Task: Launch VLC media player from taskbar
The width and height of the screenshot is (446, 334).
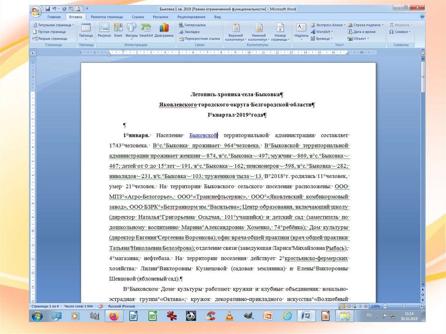Action: point(229,316)
